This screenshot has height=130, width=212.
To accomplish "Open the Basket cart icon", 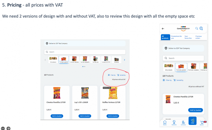I will (203, 123).
